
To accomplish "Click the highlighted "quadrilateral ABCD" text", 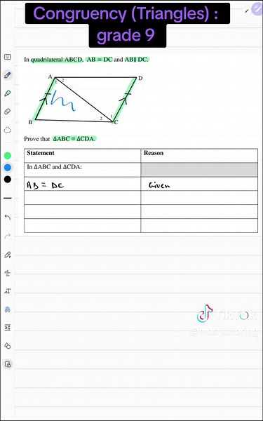I will pos(56,60).
